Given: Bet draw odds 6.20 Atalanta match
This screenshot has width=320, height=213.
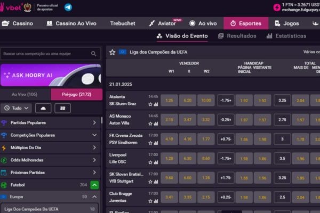Looking at the screenshot, I should pos(188,100).
